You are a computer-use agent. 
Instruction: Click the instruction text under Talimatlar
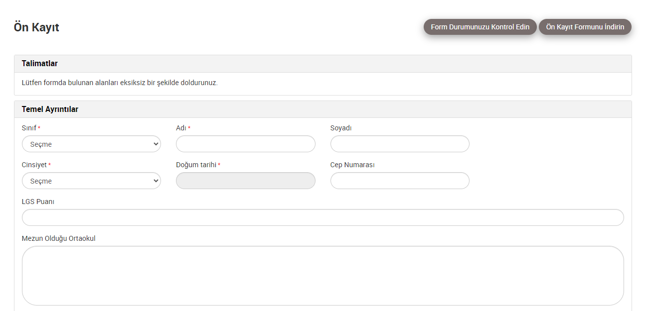(120, 83)
